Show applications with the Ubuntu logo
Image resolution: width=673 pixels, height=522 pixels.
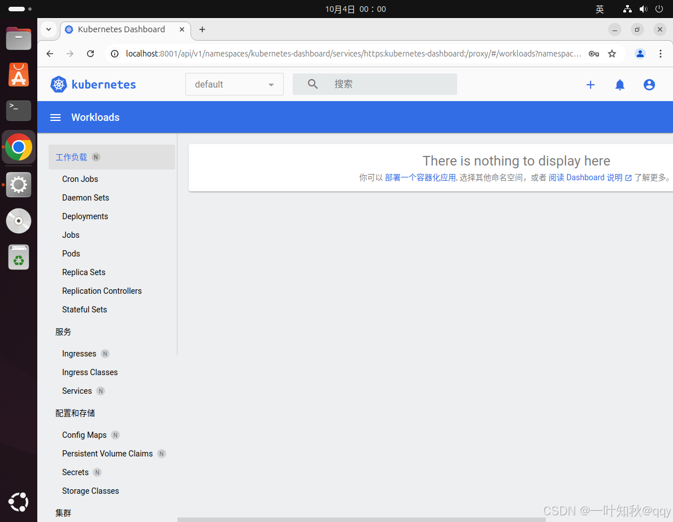pyautogui.click(x=19, y=502)
